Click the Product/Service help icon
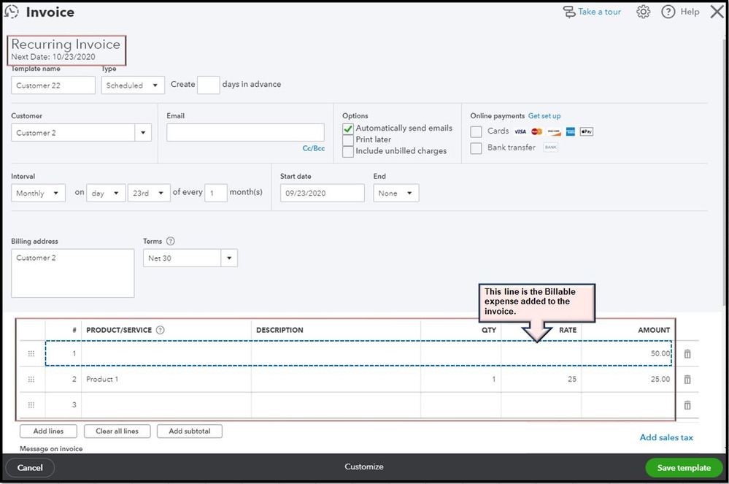The image size is (729, 484). tap(160, 330)
